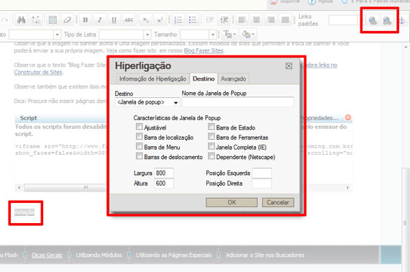Image resolution: width=410 pixels, height=272 pixels.
Task: Enable the Janela Completa (IE) checkbox
Action: click(x=211, y=147)
